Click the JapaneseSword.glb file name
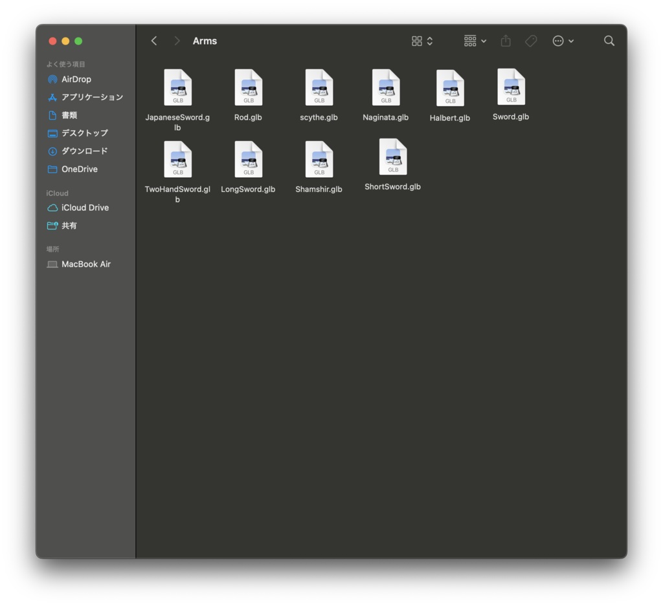Viewport: 663px width, 606px height. click(177, 122)
